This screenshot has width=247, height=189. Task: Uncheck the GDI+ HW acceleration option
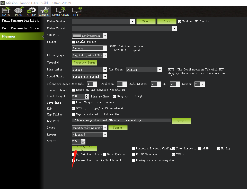click(x=73, y=109)
